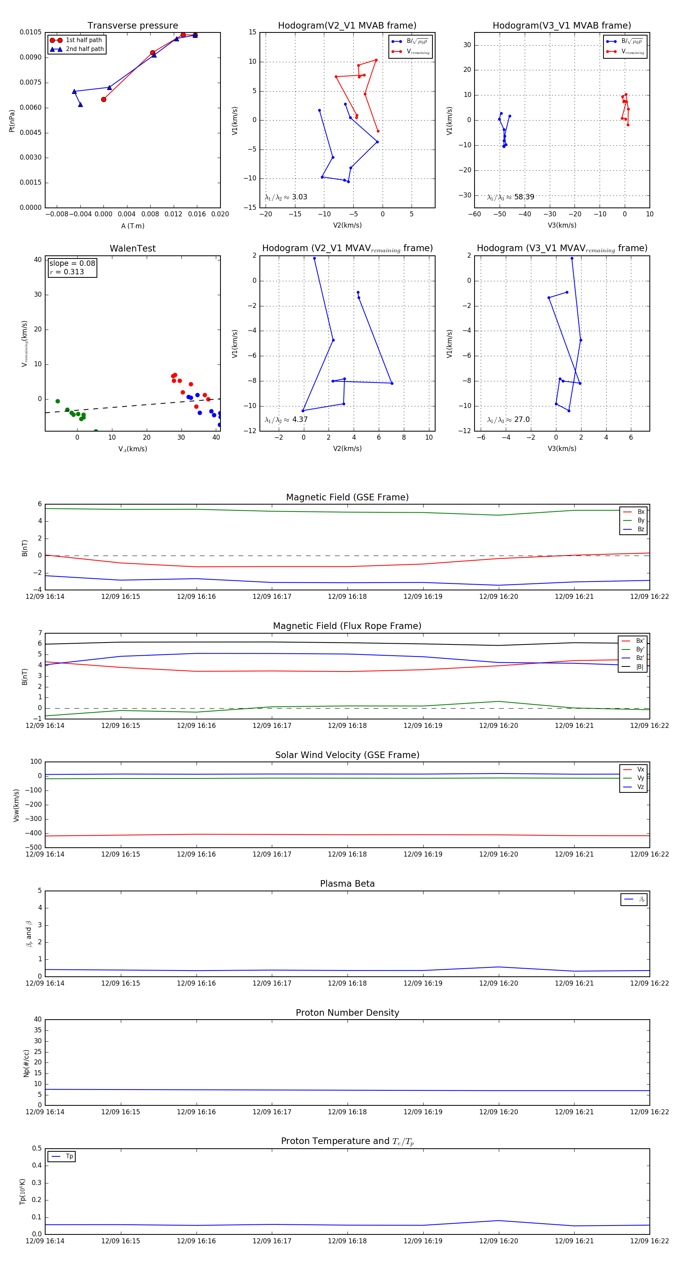
Task: Click the V_remaining legend entry in V2_V1 MVAB hodogram
Action: pos(410,51)
